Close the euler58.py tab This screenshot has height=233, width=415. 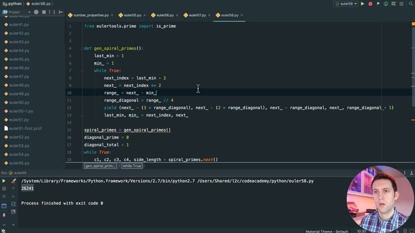(x=242, y=16)
